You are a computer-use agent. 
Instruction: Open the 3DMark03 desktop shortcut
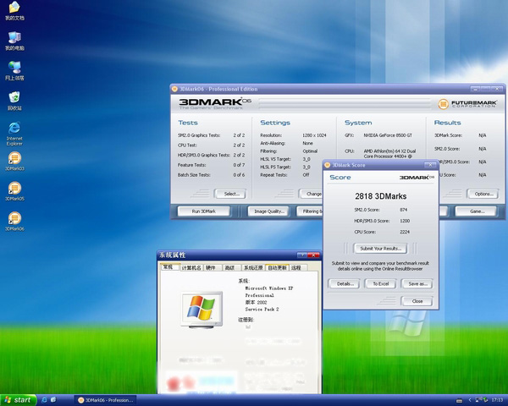click(14, 159)
